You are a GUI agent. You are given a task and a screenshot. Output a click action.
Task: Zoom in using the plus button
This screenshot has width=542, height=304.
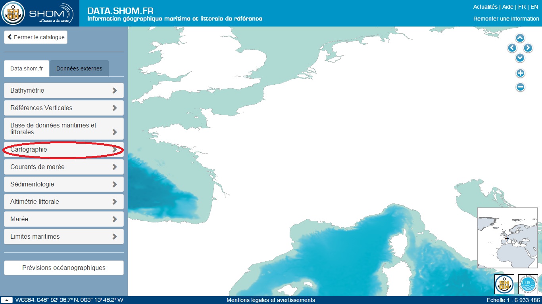[x=520, y=73]
